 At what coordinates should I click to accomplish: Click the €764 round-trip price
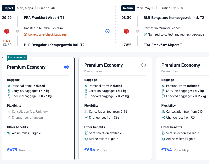(x=167, y=150)
